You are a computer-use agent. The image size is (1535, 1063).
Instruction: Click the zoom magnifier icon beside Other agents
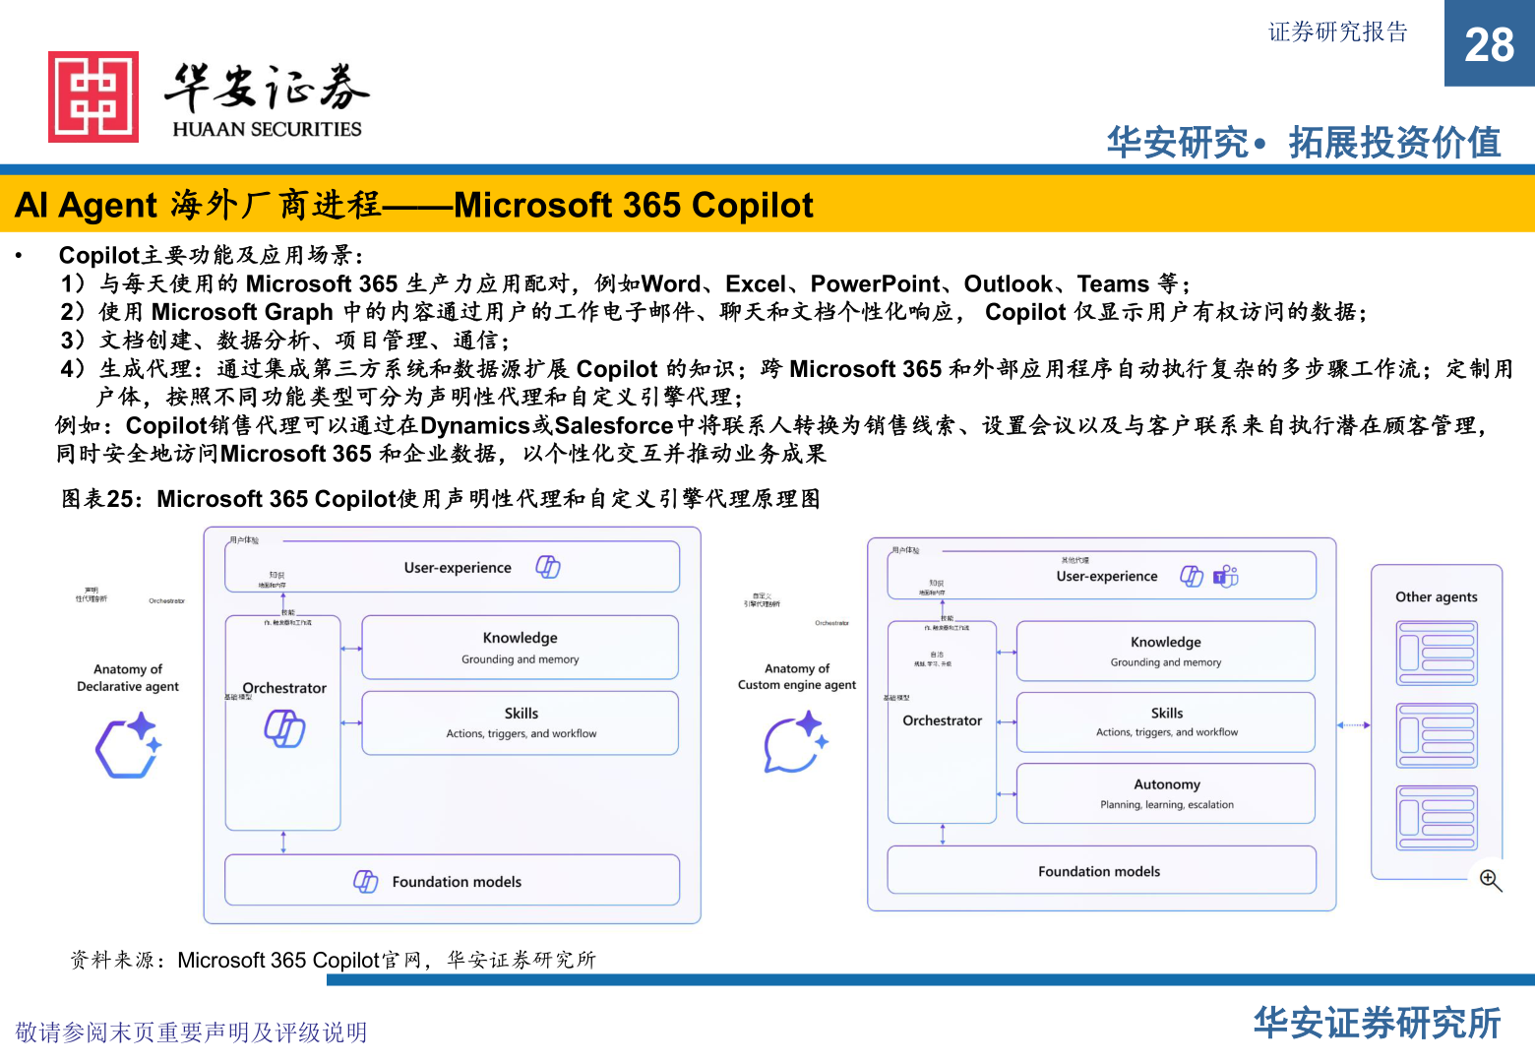1491,880
